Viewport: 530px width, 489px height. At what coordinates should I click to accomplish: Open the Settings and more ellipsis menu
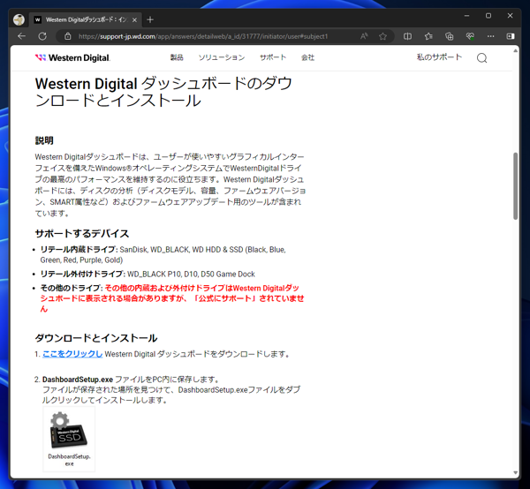(490, 36)
